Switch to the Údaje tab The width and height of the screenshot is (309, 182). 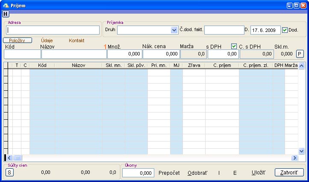coord(47,40)
